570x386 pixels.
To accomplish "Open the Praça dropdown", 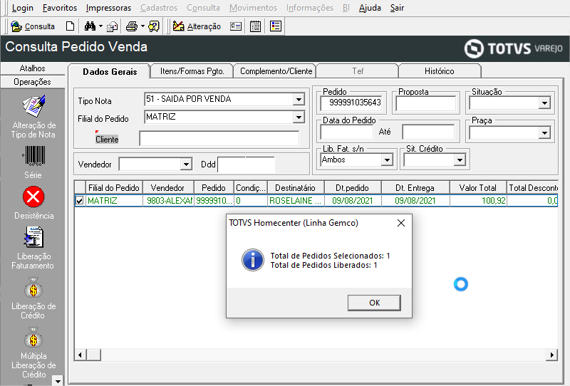I will (544, 133).
